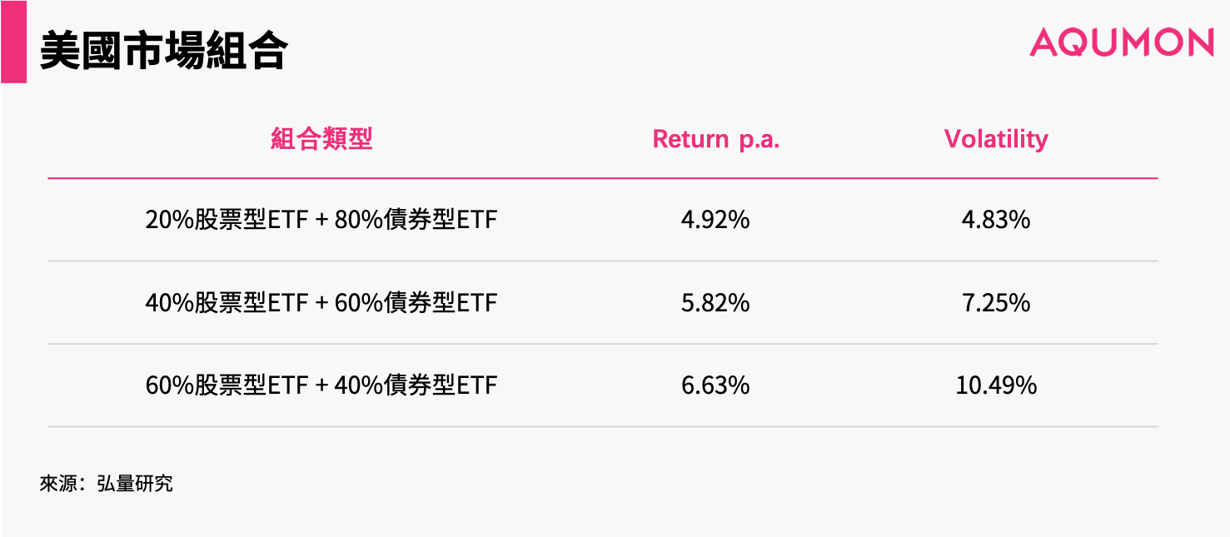Click the 80%債券型ETF portion of first row

coord(416,220)
